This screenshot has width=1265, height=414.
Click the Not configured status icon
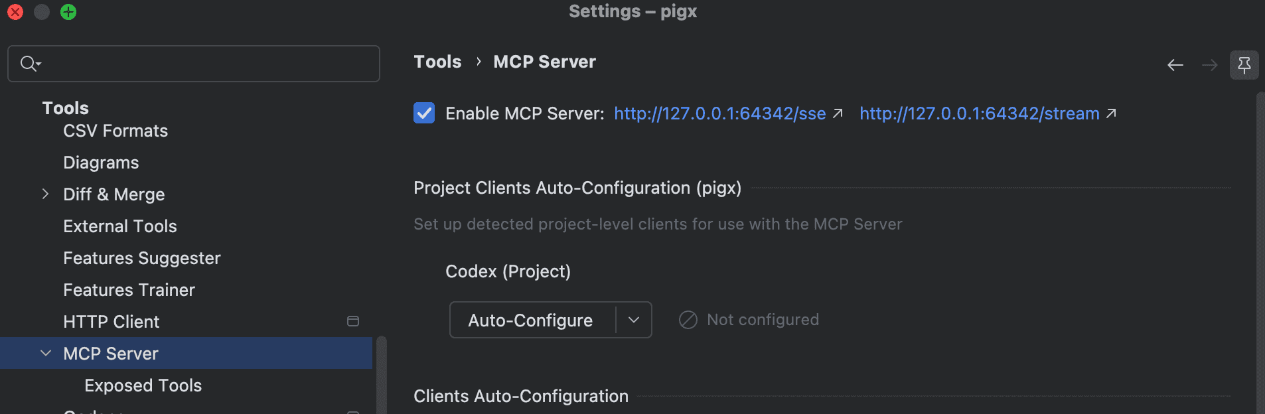[688, 320]
